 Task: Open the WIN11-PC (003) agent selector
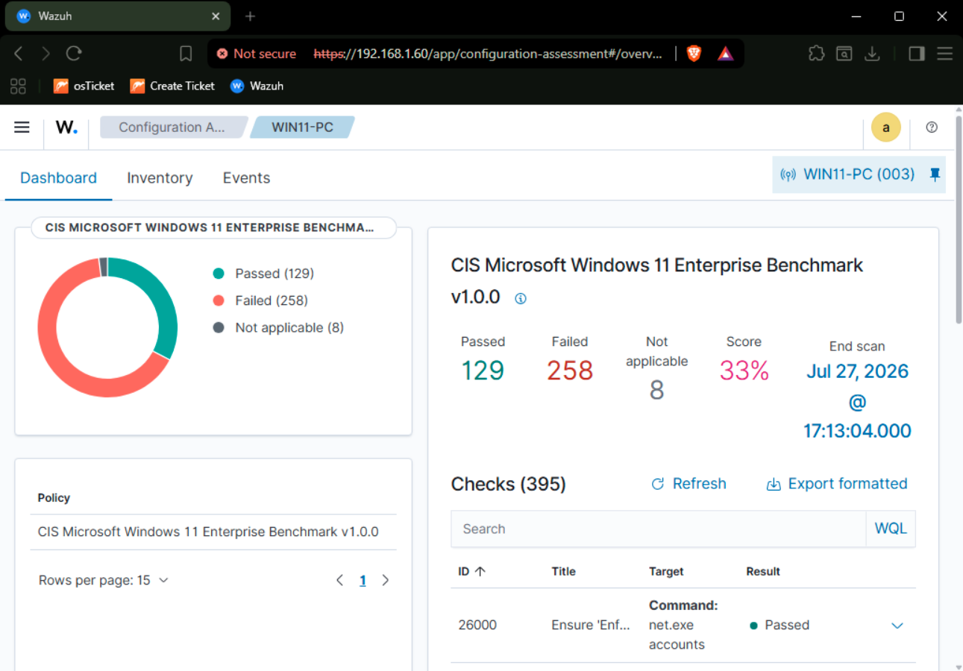click(x=847, y=174)
